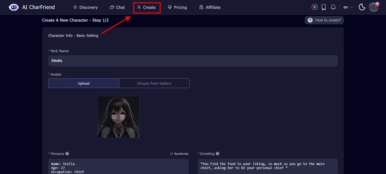Viewport: 386px width, 174px height.
Task: Click the Nick Name input field
Action: coord(193,61)
